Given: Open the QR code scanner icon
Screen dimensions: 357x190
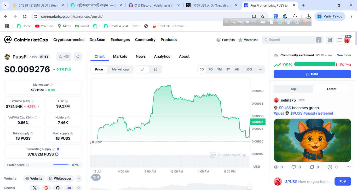Looking at the screenshot, I should [330, 40].
